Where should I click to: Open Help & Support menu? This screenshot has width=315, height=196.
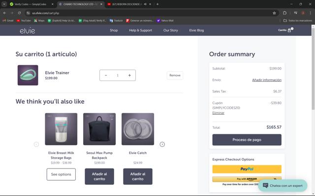tap(140, 30)
